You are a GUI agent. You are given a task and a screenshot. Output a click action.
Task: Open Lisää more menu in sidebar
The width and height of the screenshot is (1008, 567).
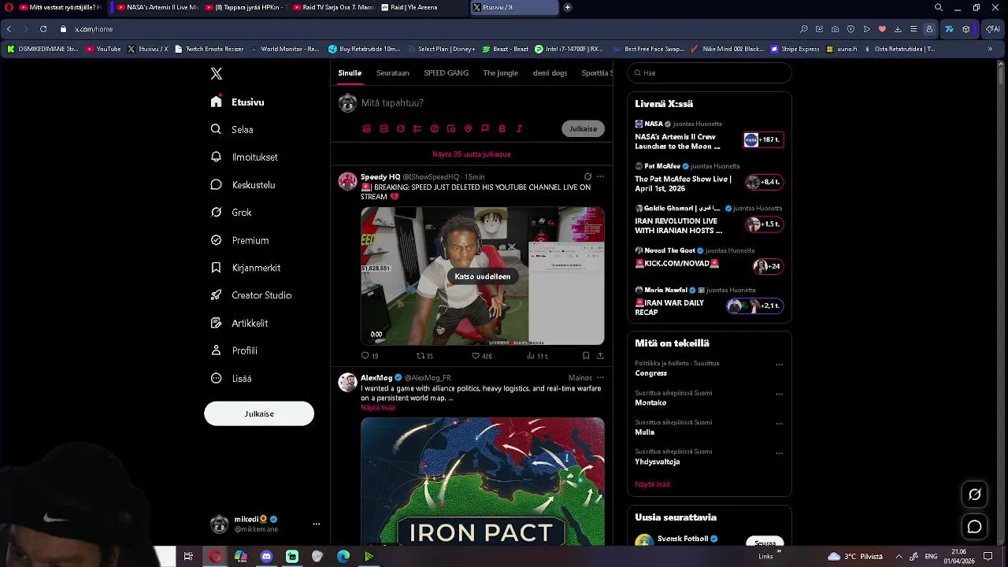click(232, 378)
